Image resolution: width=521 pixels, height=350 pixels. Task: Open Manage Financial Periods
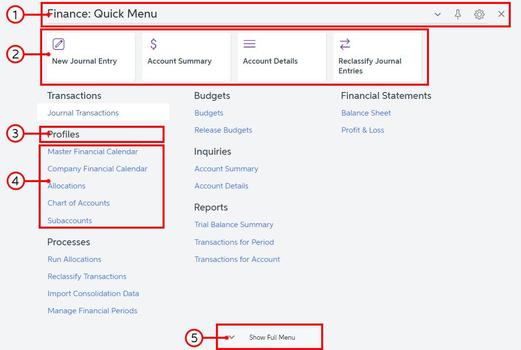pyautogui.click(x=93, y=311)
